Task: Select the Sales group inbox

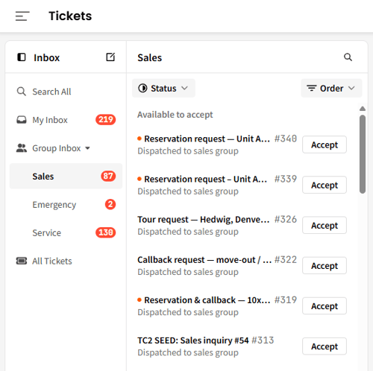Action: click(x=66, y=176)
